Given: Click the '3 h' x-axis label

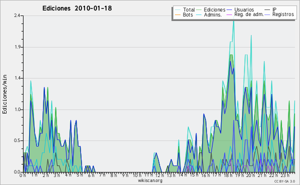Looking at the screenshot, I should point(57,175).
